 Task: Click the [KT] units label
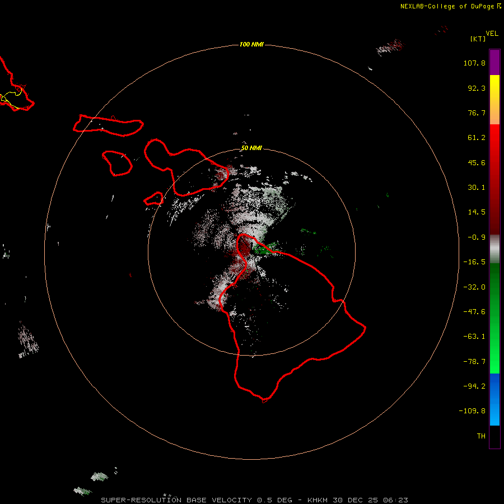[478, 39]
